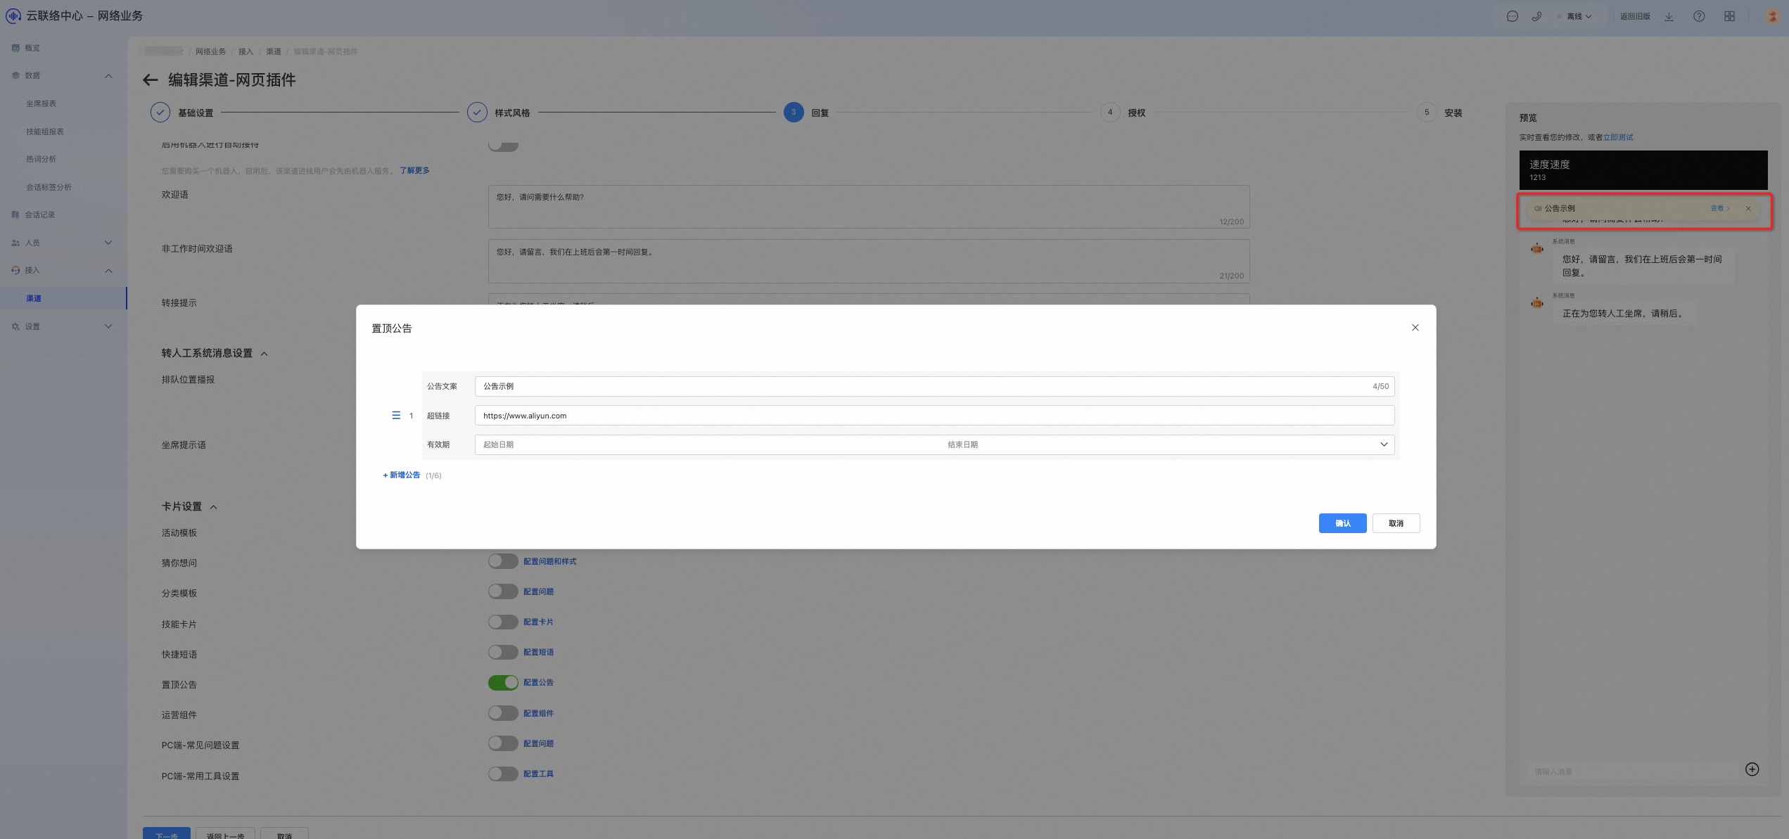This screenshot has height=839, width=1789.
Task: Open 坐席报表 in the sidebar
Action: tap(42, 104)
